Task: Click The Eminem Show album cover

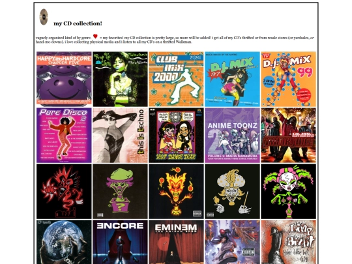Action: 176,242
